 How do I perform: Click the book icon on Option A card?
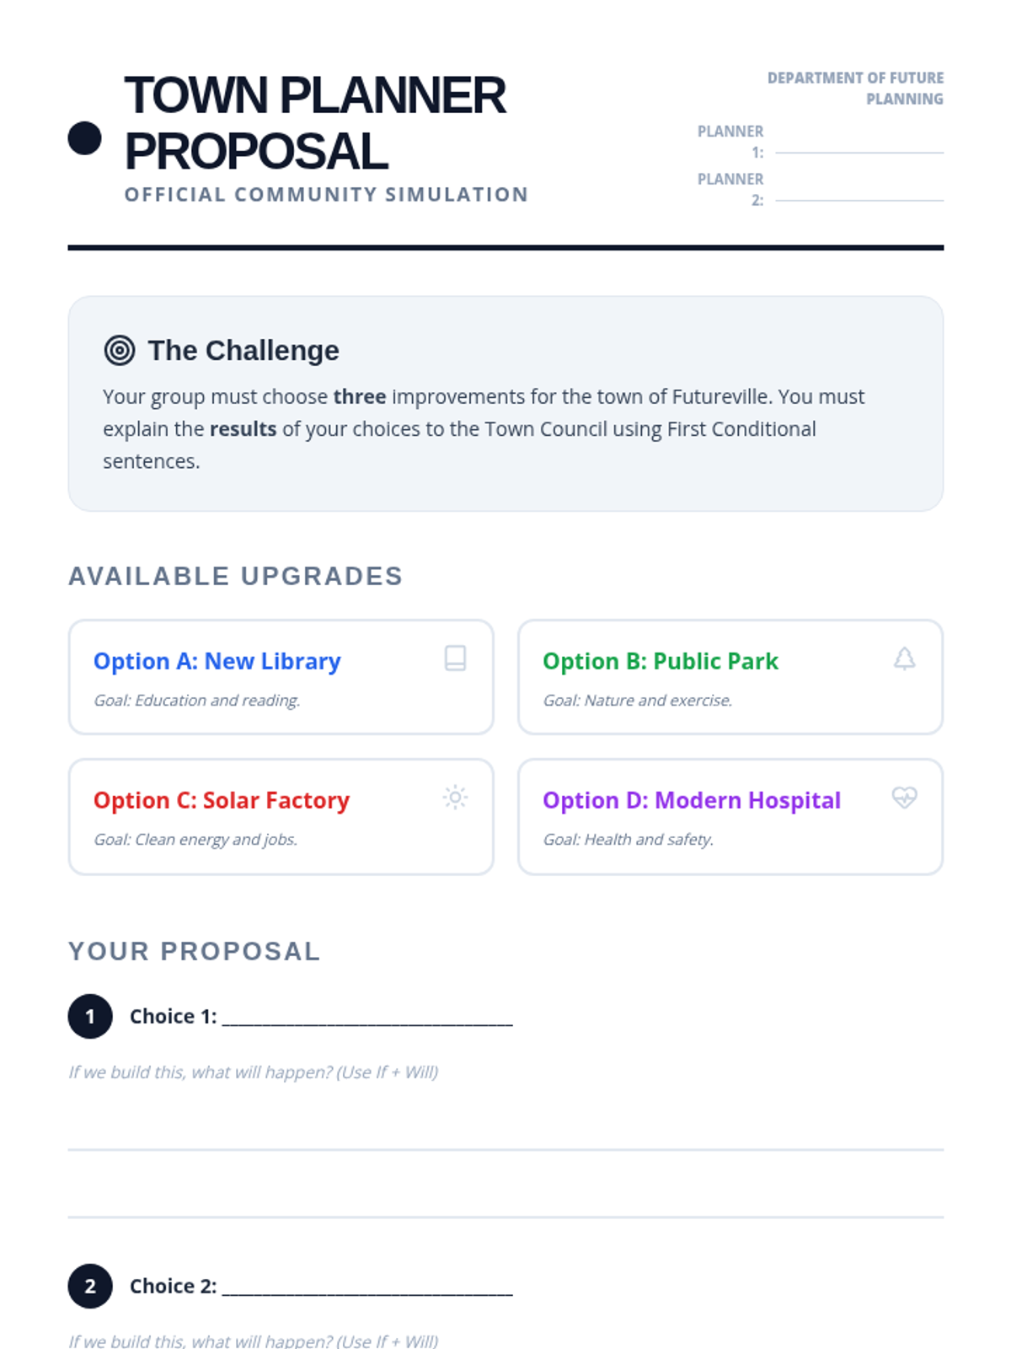(x=455, y=658)
